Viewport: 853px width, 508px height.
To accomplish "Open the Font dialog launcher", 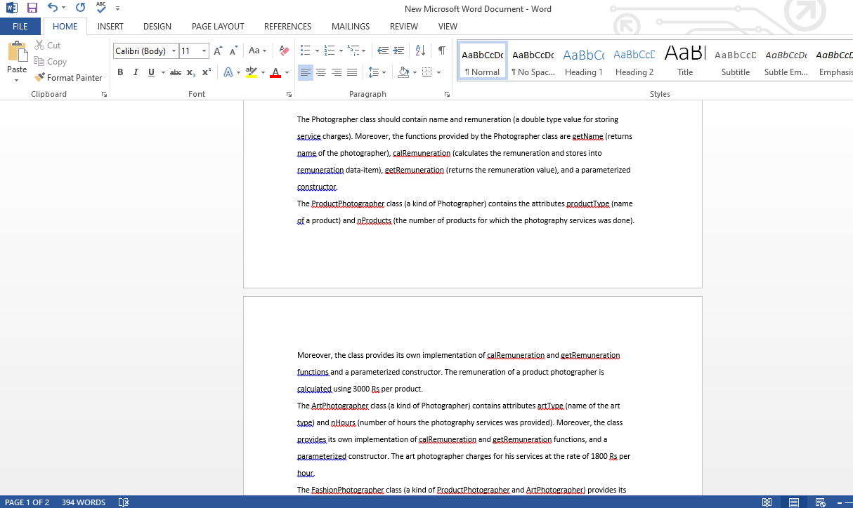I will coord(289,94).
